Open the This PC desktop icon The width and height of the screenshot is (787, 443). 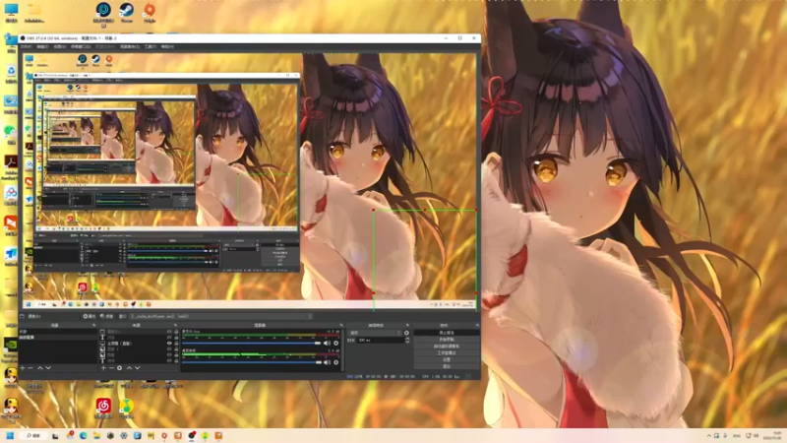[11, 13]
